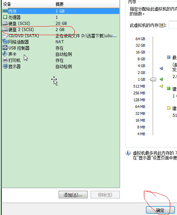Click the 32 MB slider label
This screenshot has width=177, height=215.
[140, 113]
